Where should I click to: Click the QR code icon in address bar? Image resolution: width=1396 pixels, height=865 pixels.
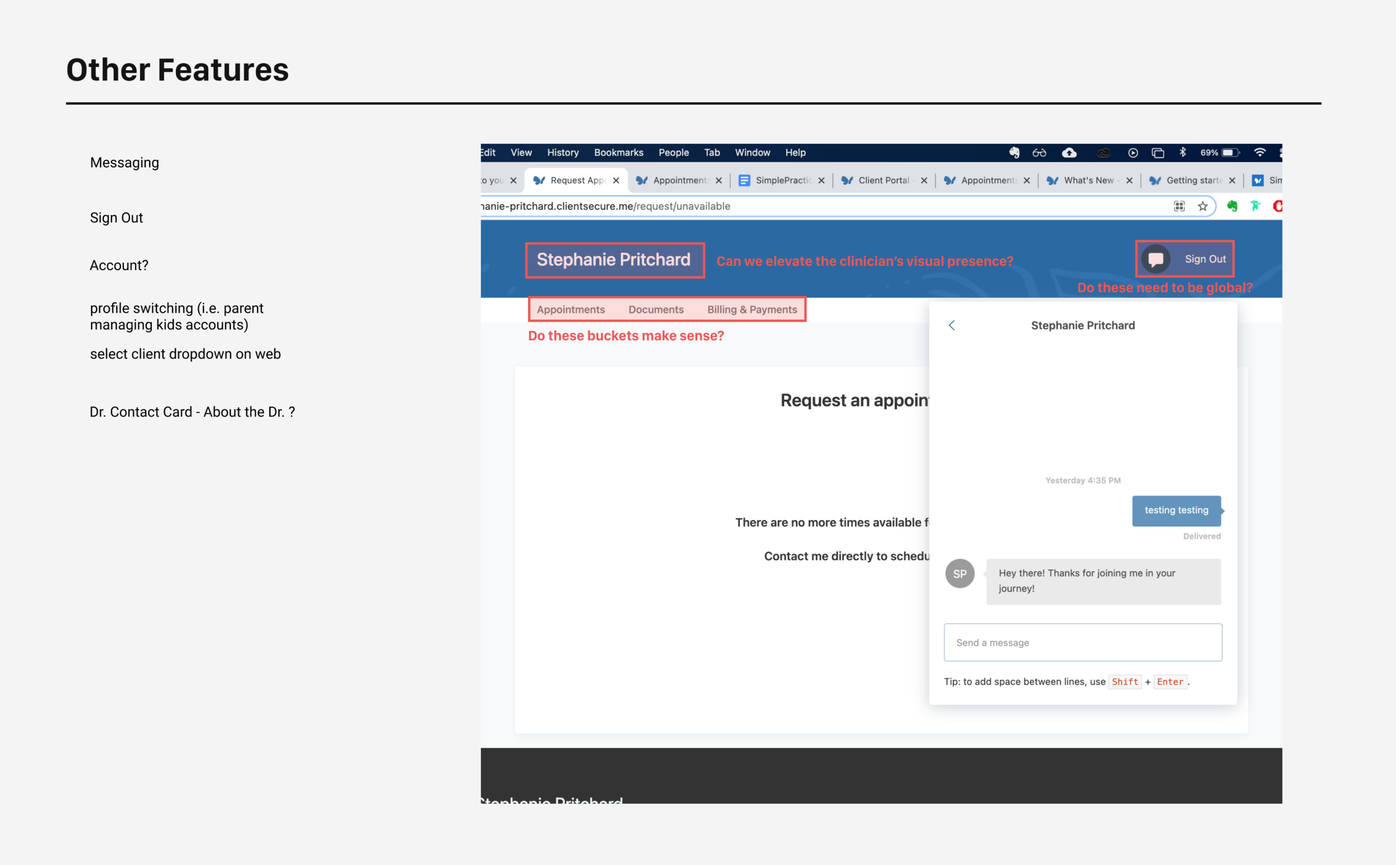[x=1179, y=206]
